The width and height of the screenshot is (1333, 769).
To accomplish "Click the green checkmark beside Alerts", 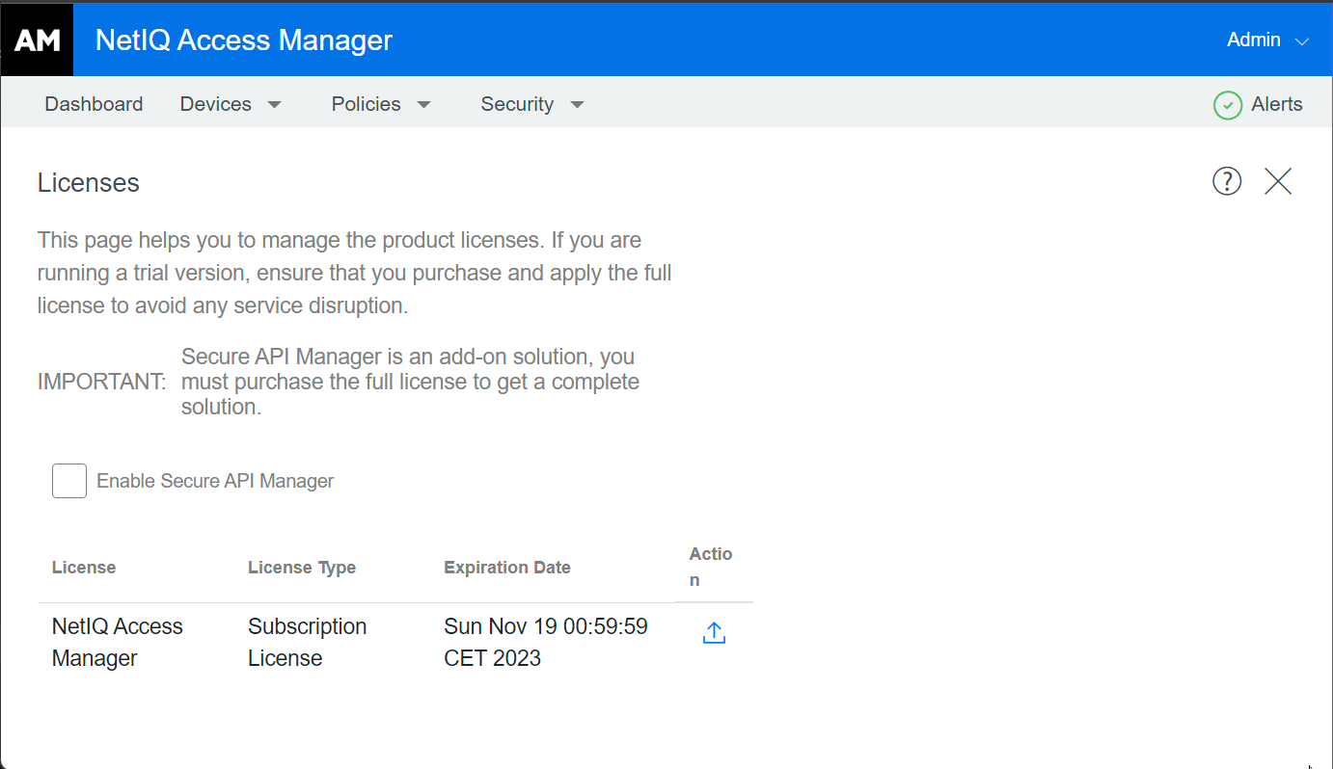I will [1227, 104].
